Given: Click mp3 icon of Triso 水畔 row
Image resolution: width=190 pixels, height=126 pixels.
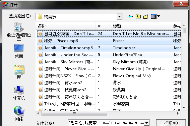Looking at the screenshot, I should (41, 104).
